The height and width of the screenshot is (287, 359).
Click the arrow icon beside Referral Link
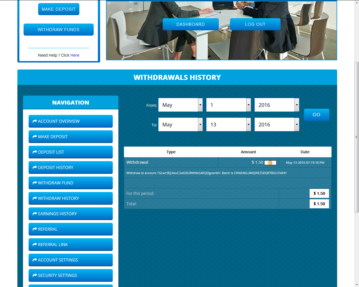[x=35, y=245]
